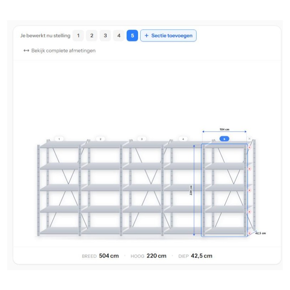Viewport: 290px width, 290px height.
Task: Click the plus icon in Sectie toevoegen
Action: (x=147, y=36)
